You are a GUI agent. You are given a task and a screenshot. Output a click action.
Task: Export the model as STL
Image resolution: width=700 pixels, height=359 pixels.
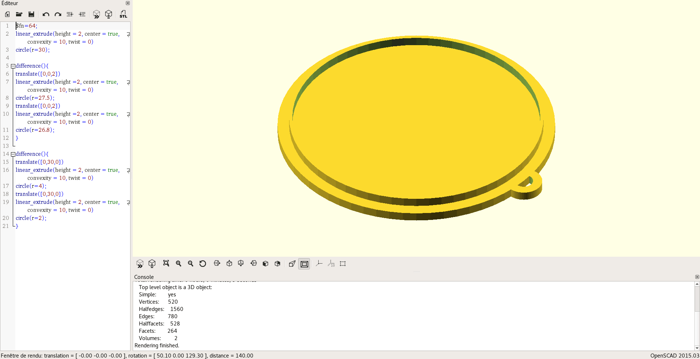[x=123, y=14]
